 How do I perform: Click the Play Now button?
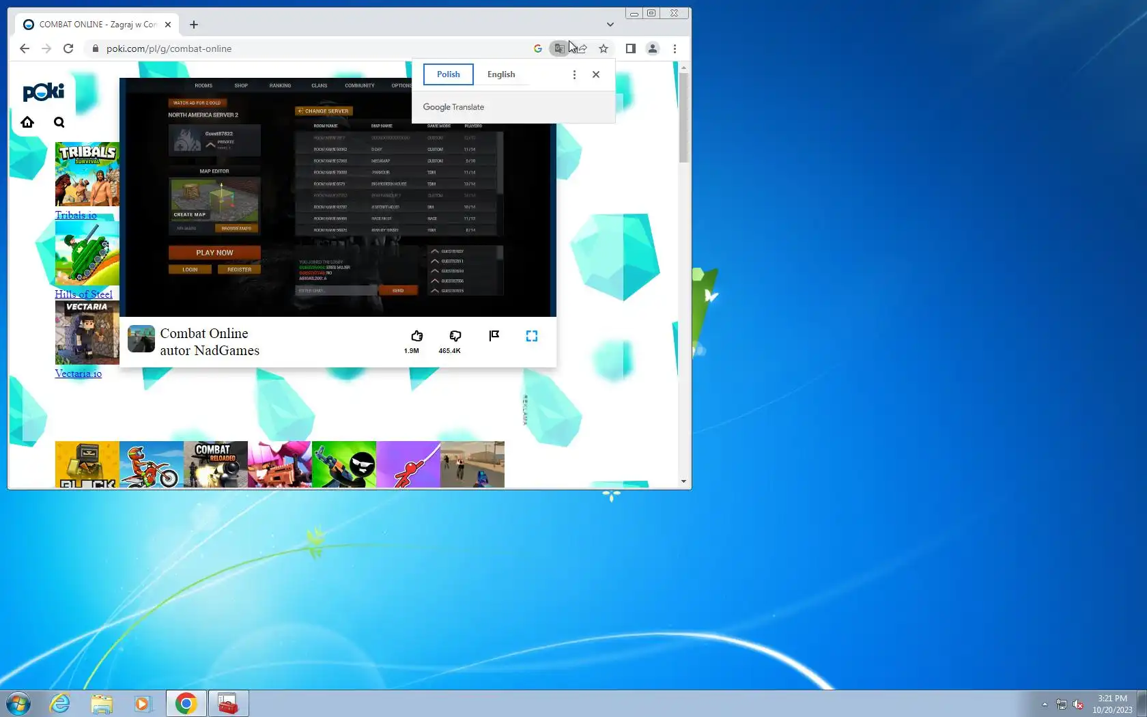point(214,253)
